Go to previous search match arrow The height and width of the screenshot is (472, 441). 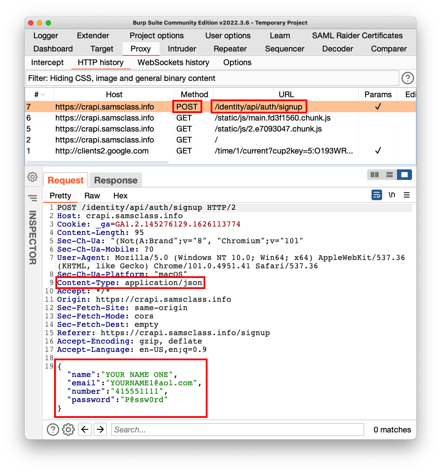coord(85,429)
